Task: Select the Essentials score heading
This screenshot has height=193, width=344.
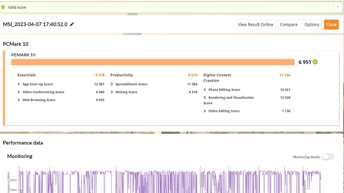Action: click(26, 75)
